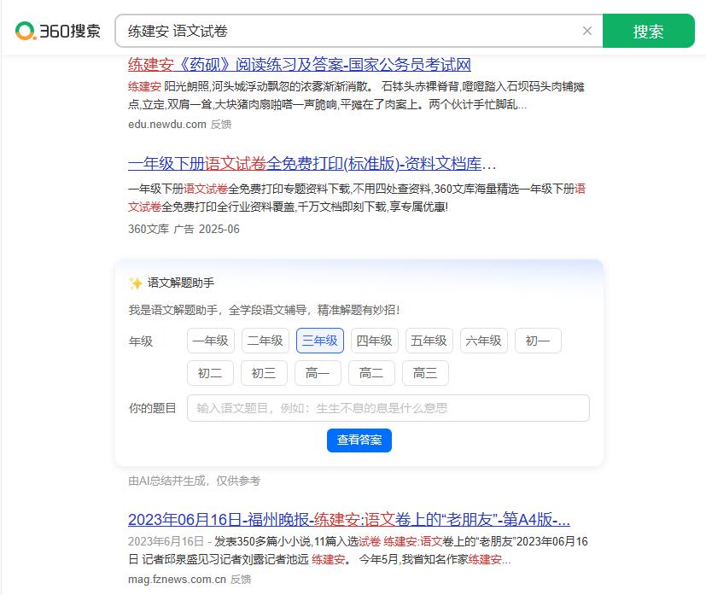Click 反馈 next to edu.newdu.com
Screen dimensions: 706x595
click(x=221, y=125)
